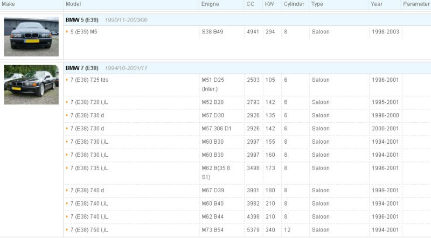
Task: Select the 1995/11-2003/06 production date
Action: 126,20
